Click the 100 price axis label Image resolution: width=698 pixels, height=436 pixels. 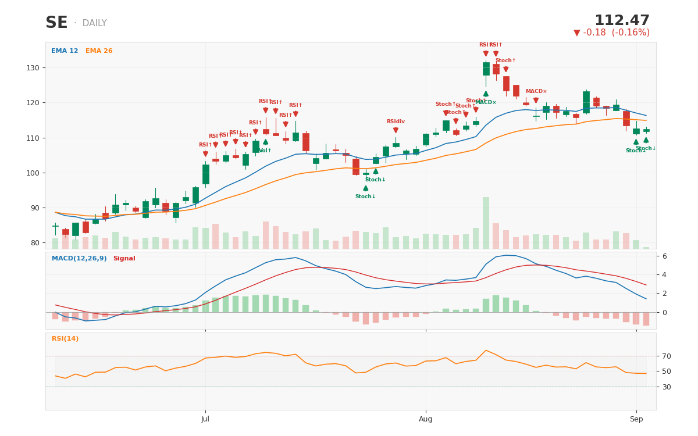coord(34,173)
